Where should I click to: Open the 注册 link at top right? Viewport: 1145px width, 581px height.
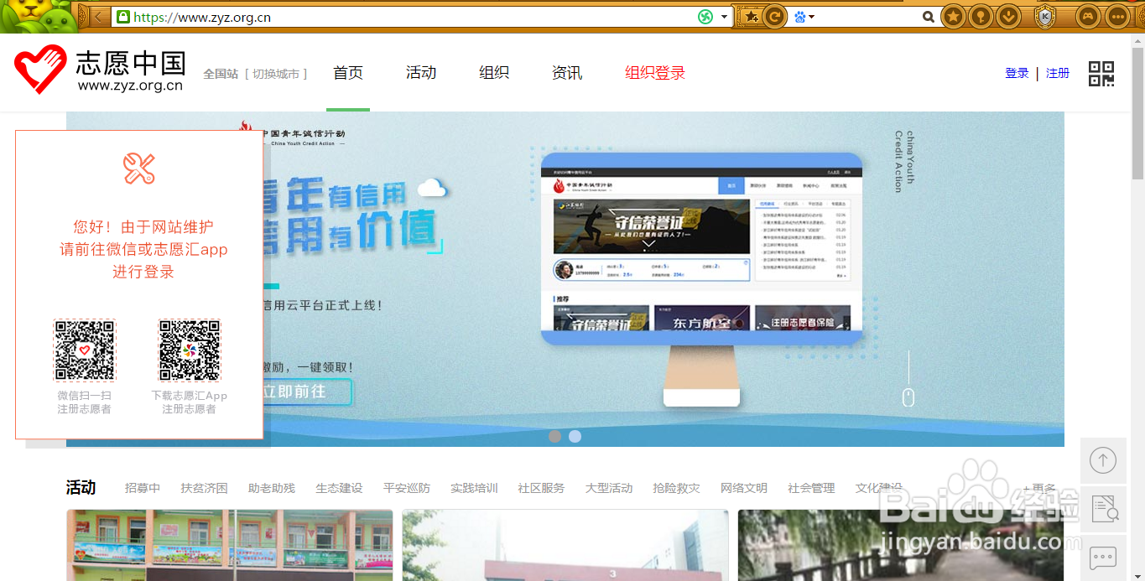point(1058,73)
